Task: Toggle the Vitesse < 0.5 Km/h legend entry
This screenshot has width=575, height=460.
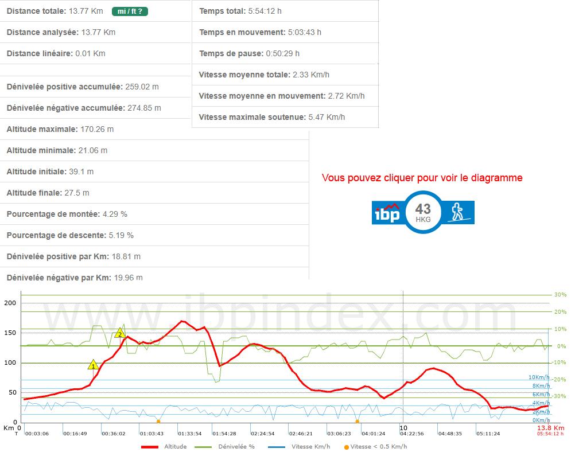Action: pyautogui.click(x=379, y=447)
